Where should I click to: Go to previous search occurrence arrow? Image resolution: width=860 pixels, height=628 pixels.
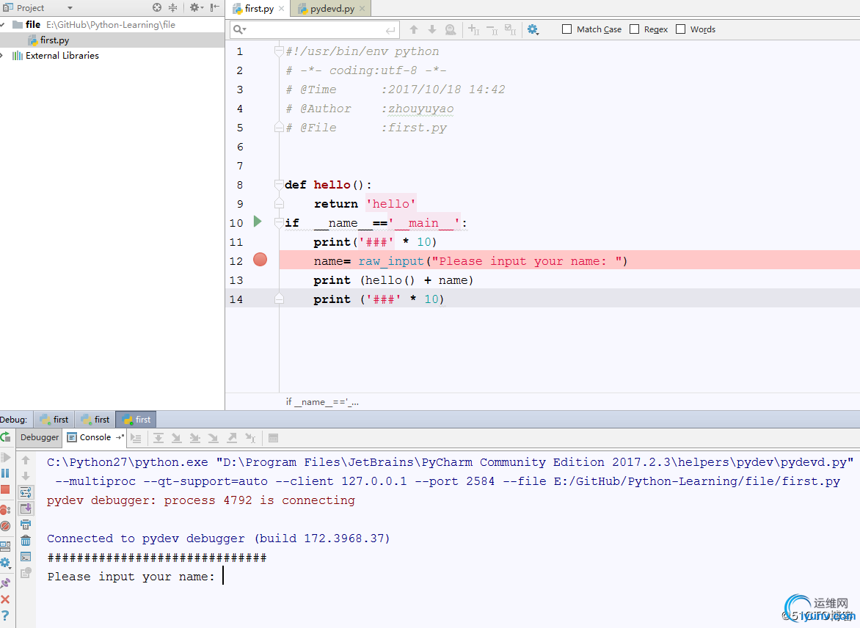(414, 29)
